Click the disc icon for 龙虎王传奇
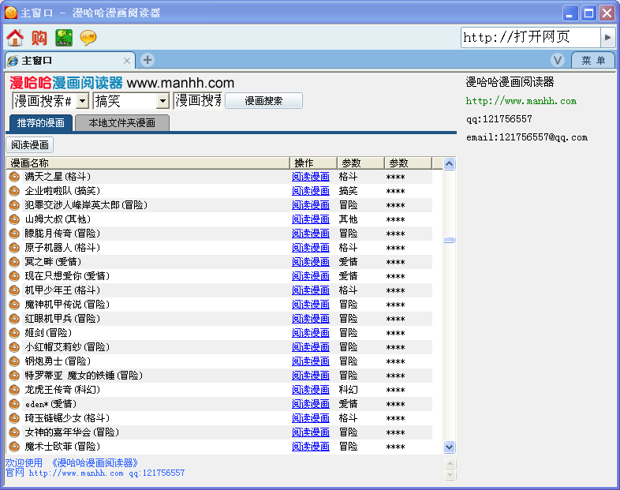The height and width of the screenshot is (490, 620). 14,390
